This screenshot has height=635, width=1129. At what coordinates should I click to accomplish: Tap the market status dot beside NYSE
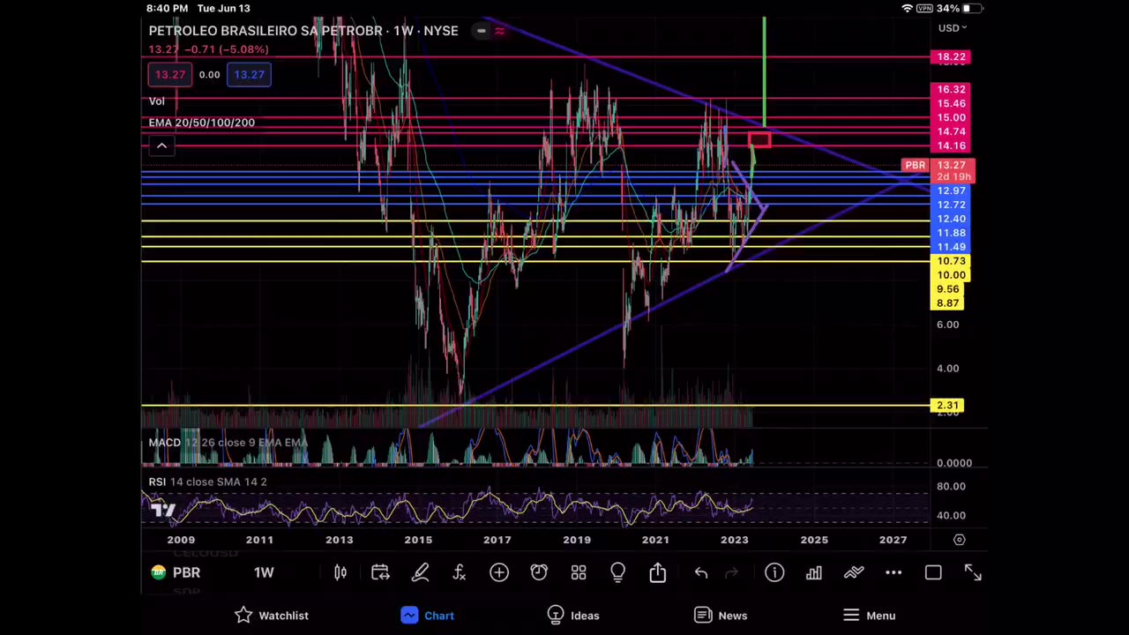(x=481, y=31)
